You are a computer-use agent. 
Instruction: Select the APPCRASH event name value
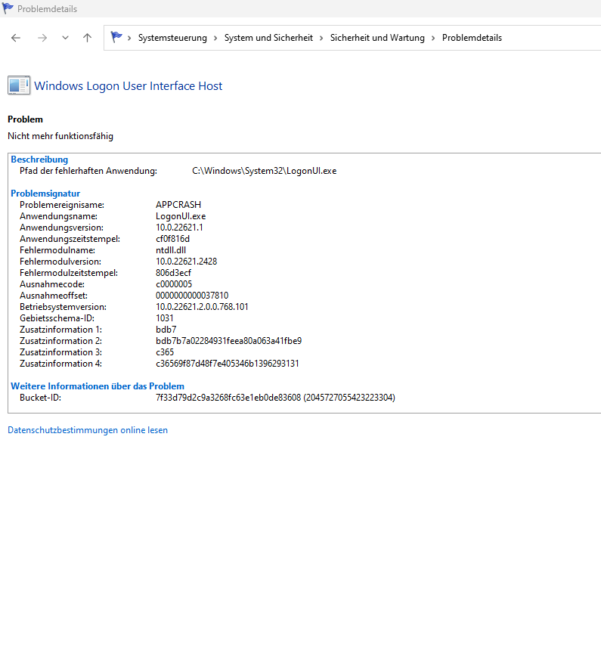click(178, 205)
